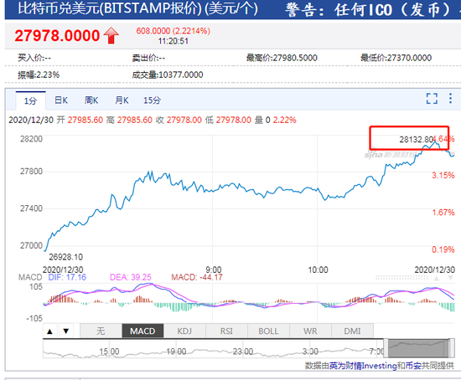Click the 英为财情Investing data source link
Image resolution: width=461 pixels, height=380 pixels.
point(363,366)
